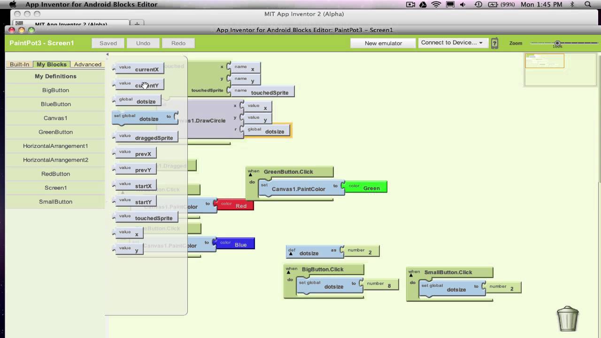Switch to the Built-In tab

tap(19, 64)
